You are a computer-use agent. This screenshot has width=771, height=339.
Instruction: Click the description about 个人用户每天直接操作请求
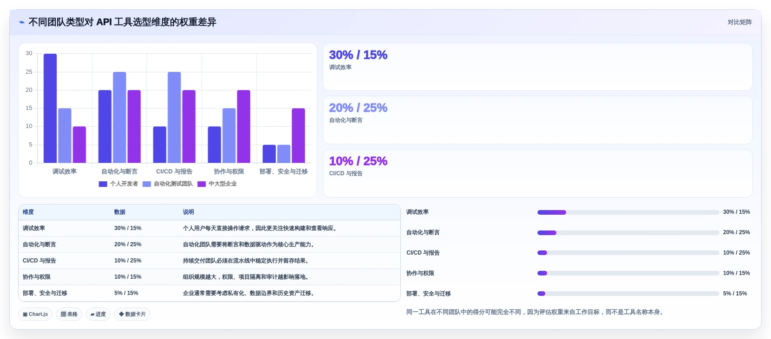coord(261,228)
